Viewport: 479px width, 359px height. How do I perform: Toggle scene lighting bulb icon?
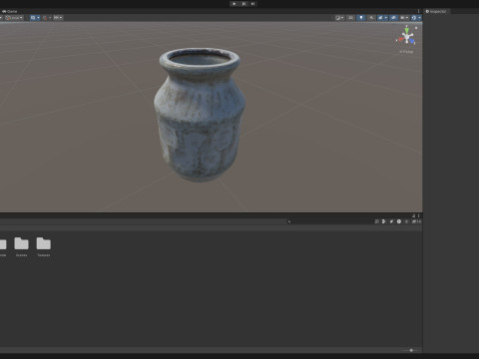click(361, 18)
